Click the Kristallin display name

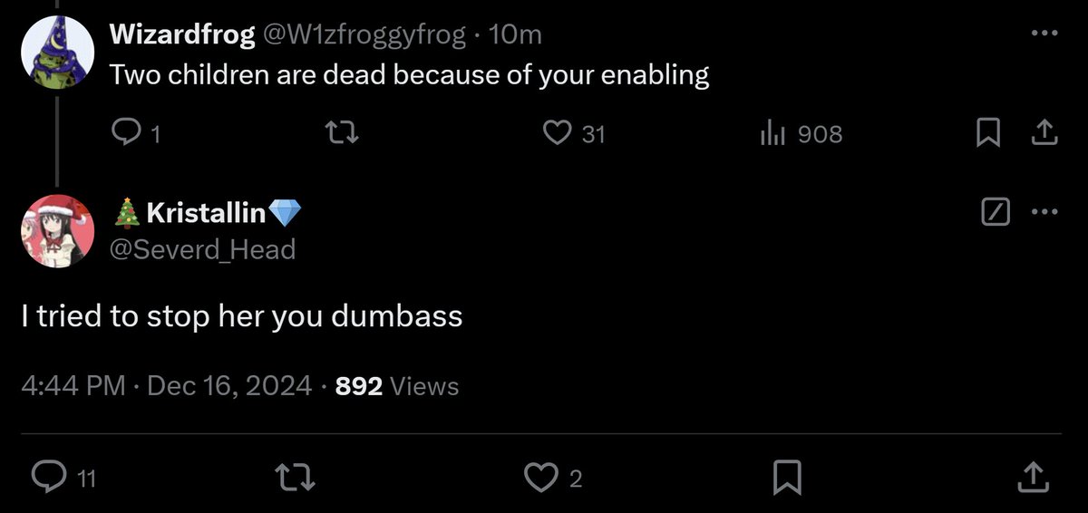click(x=206, y=213)
